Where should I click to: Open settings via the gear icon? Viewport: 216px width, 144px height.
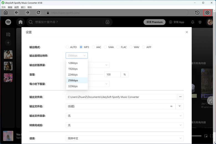point(207,13)
